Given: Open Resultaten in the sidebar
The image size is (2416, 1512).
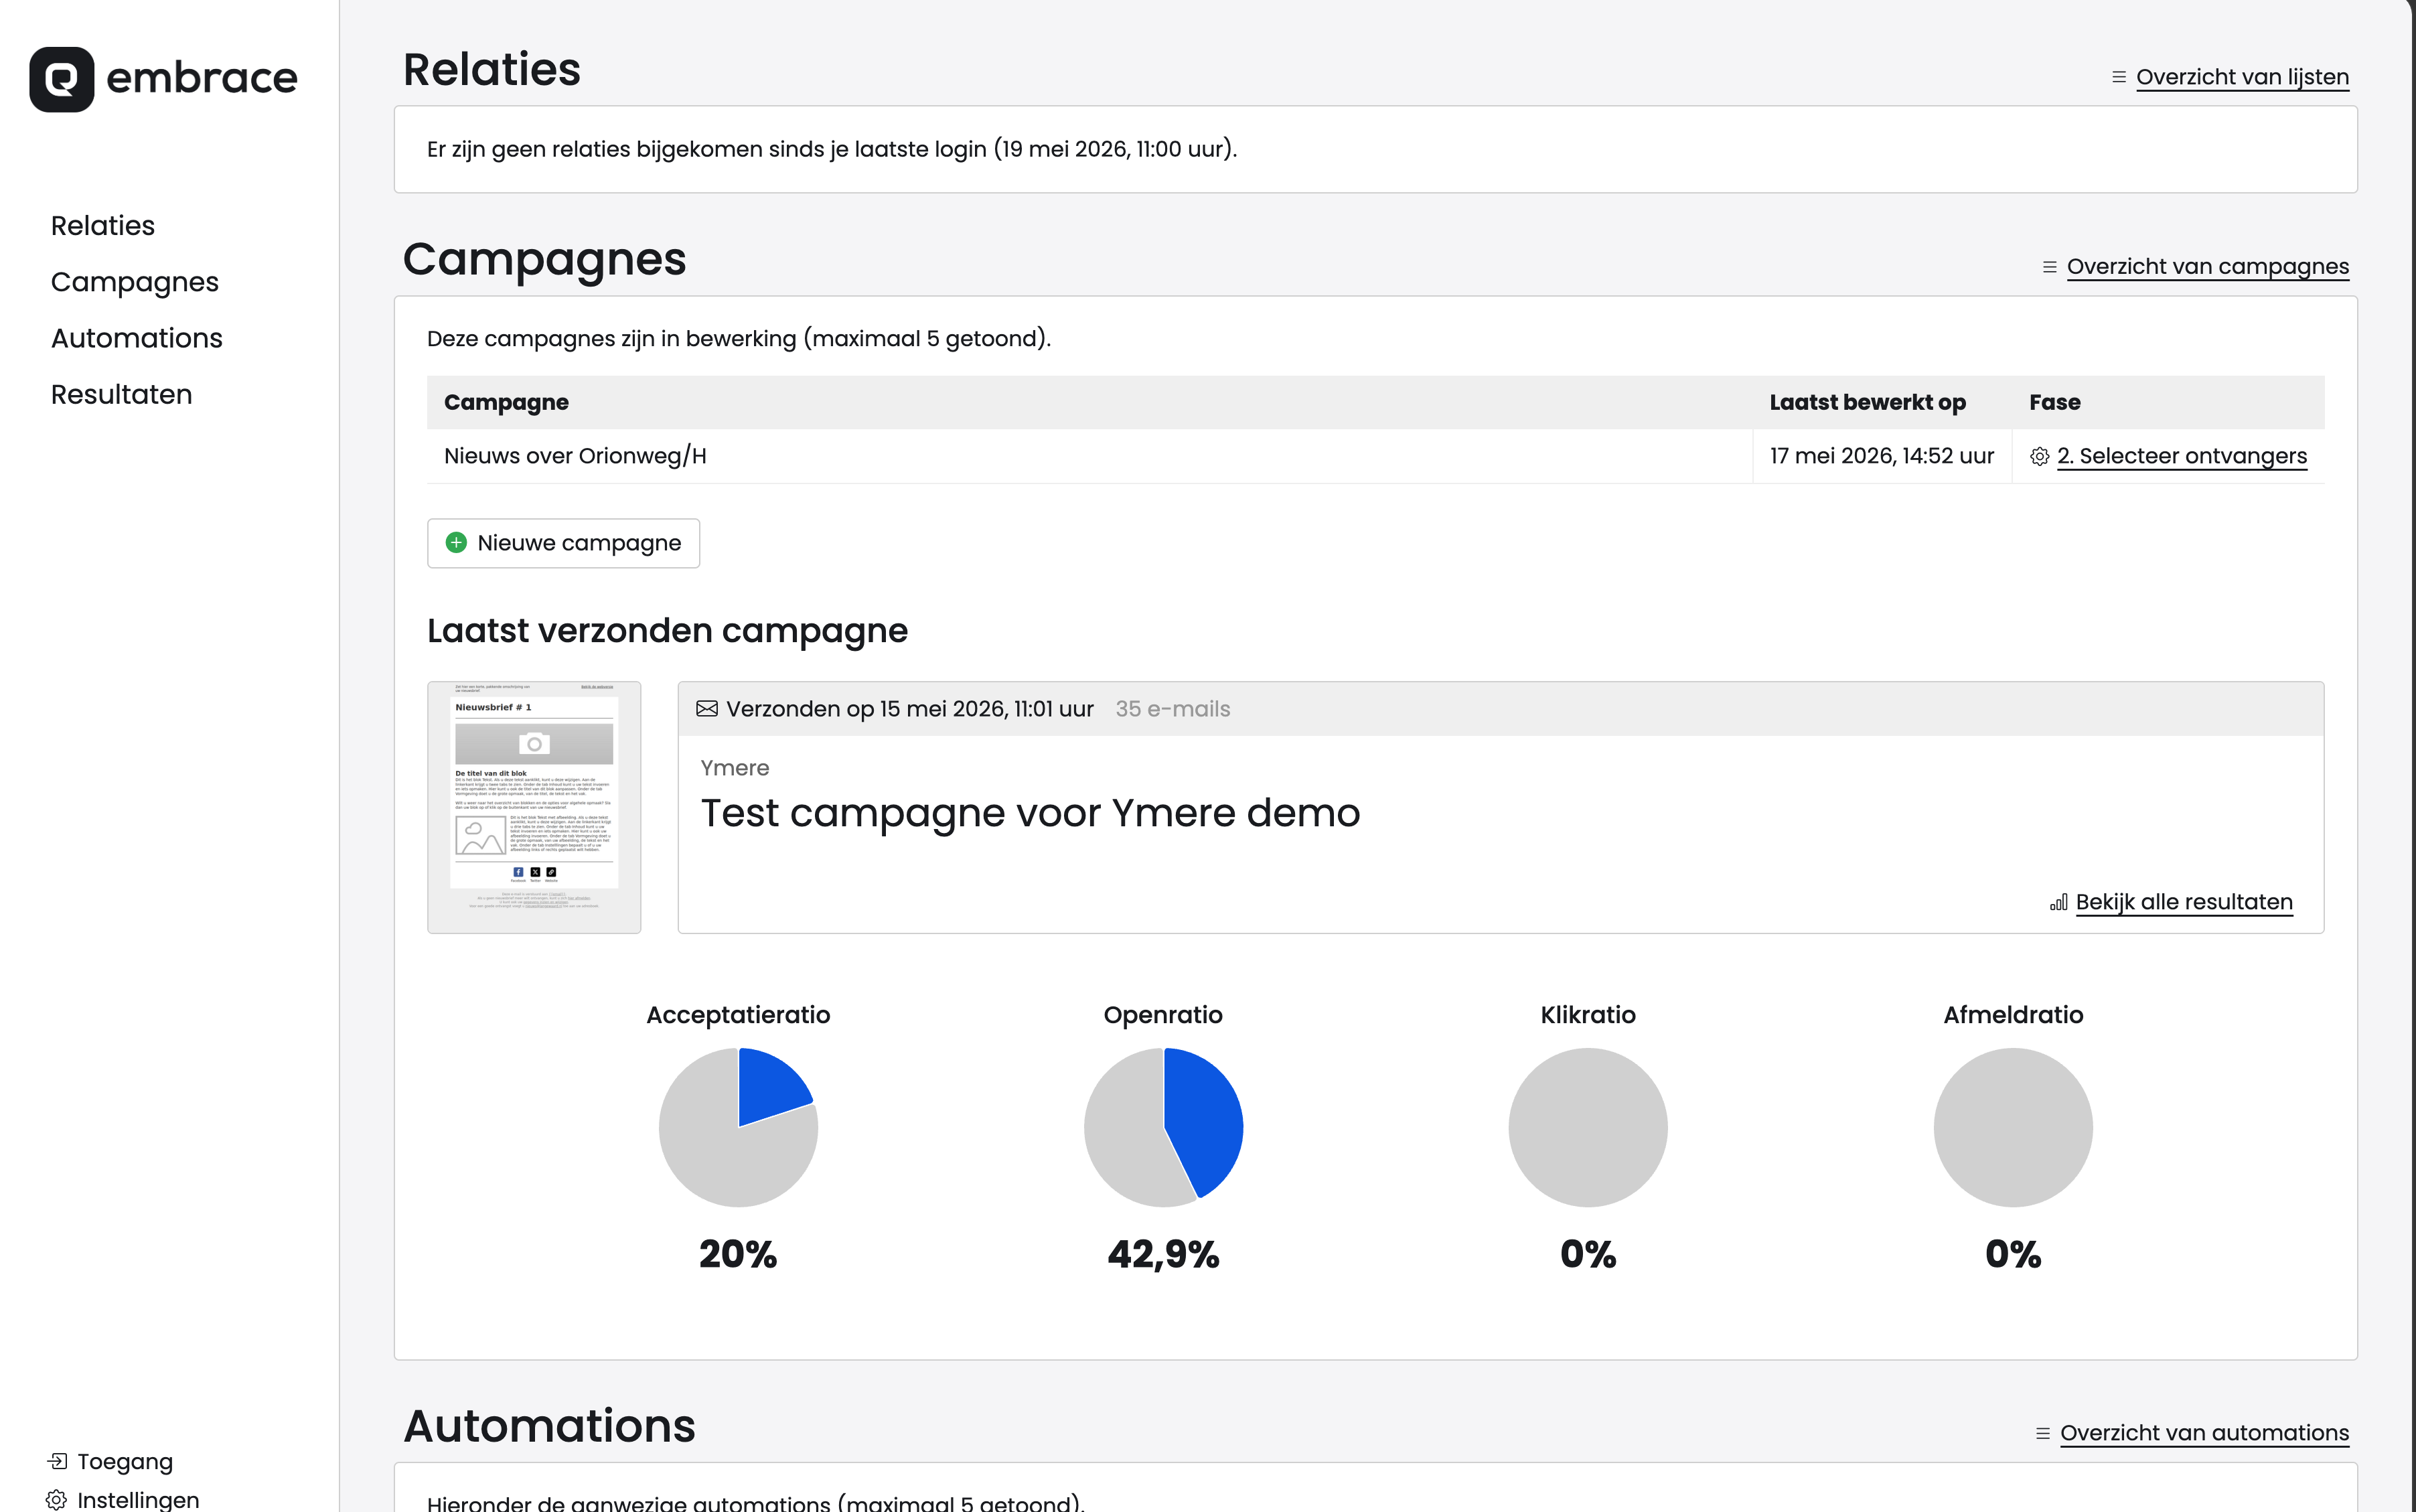Looking at the screenshot, I should tap(122, 394).
